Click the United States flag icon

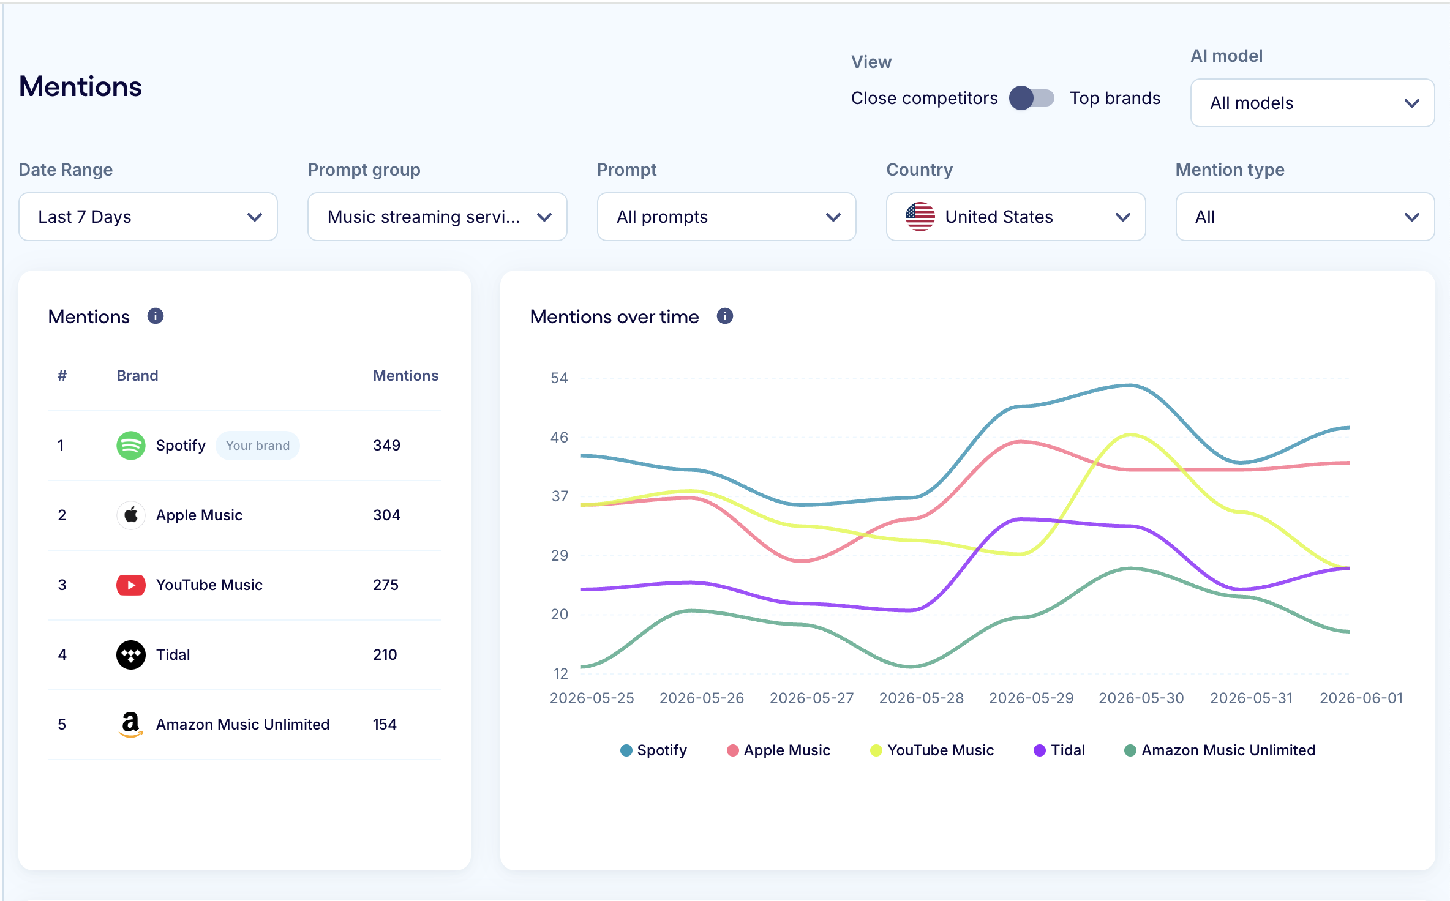920,217
